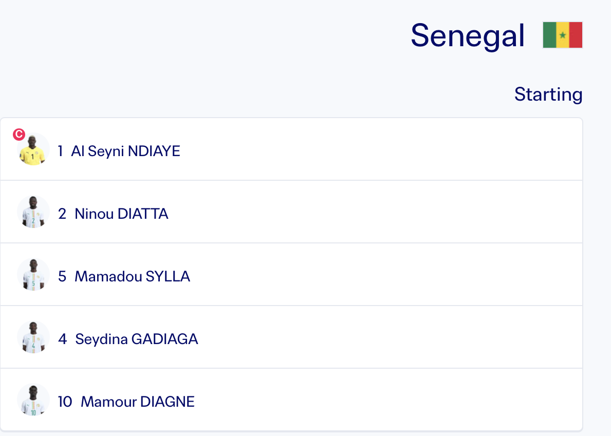The image size is (611, 436).
Task: Click the Senegal team title
Action: click(468, 35)
